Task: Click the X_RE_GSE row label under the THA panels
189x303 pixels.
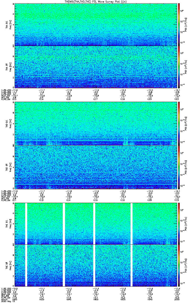Action: tap(6, 90)
